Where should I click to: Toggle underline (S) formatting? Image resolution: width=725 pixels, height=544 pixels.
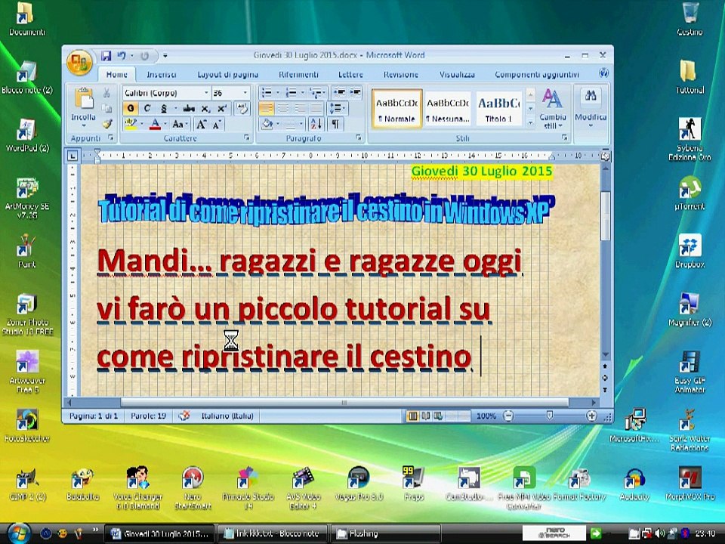[164, 109]
